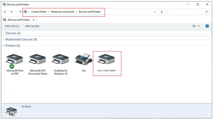Navigate to Hardware and Sound breadcrumb
The image size is (214, 119).
[62, 12]
